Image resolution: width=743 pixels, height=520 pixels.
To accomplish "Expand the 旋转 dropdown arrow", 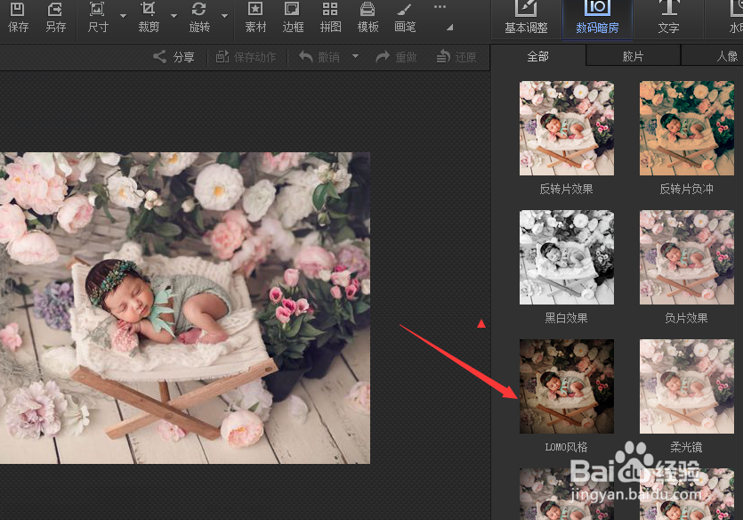I will tap(224, 16).
